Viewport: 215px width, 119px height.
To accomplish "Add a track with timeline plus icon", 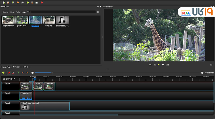I will click(x=3, y=73).
